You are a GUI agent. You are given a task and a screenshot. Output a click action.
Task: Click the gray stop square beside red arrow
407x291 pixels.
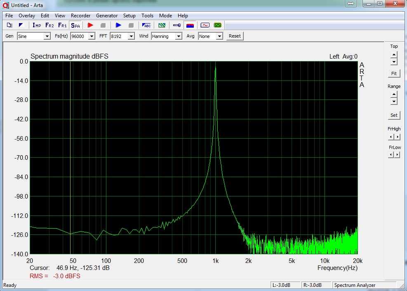103,25
